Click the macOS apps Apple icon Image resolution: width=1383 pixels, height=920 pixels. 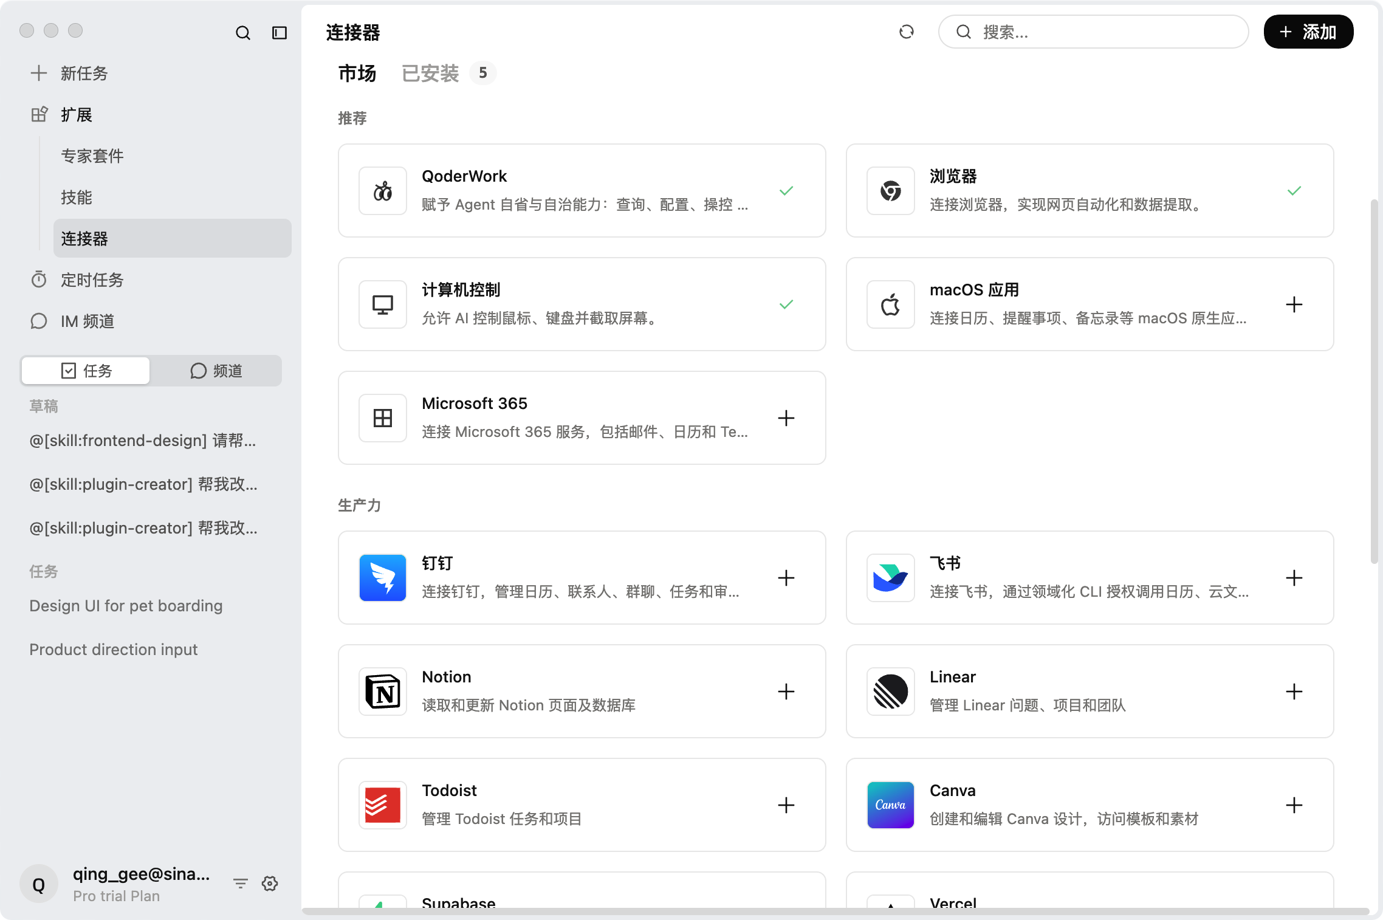(x=890, y=304)
